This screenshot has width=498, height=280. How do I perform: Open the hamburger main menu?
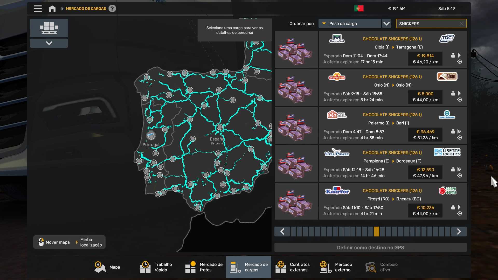38,9
